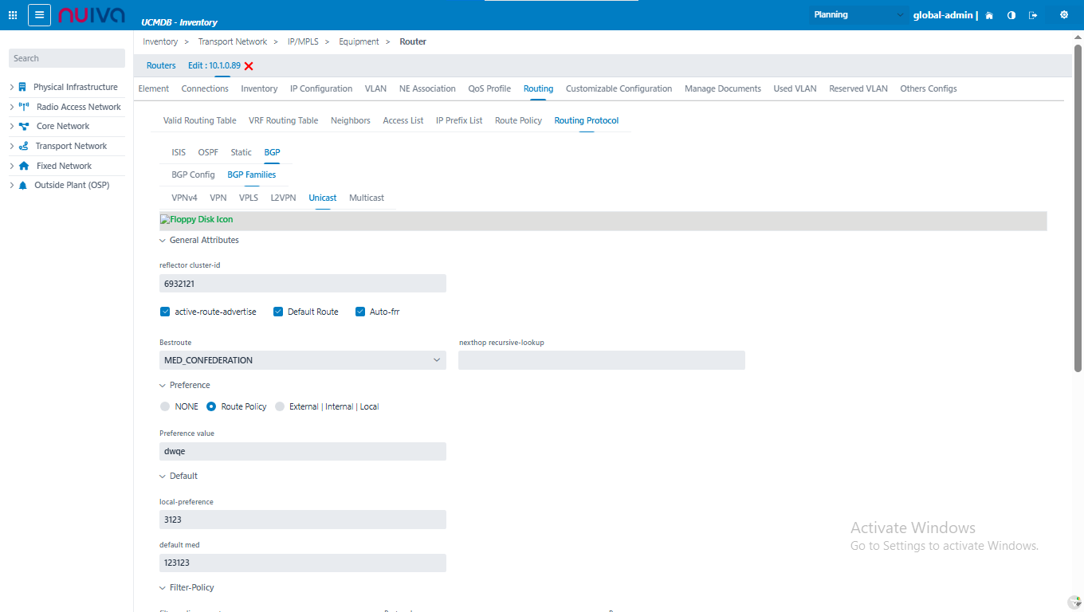Click the Floppy Disk save icon
The image size is (1084, 612).
[165, 219]
